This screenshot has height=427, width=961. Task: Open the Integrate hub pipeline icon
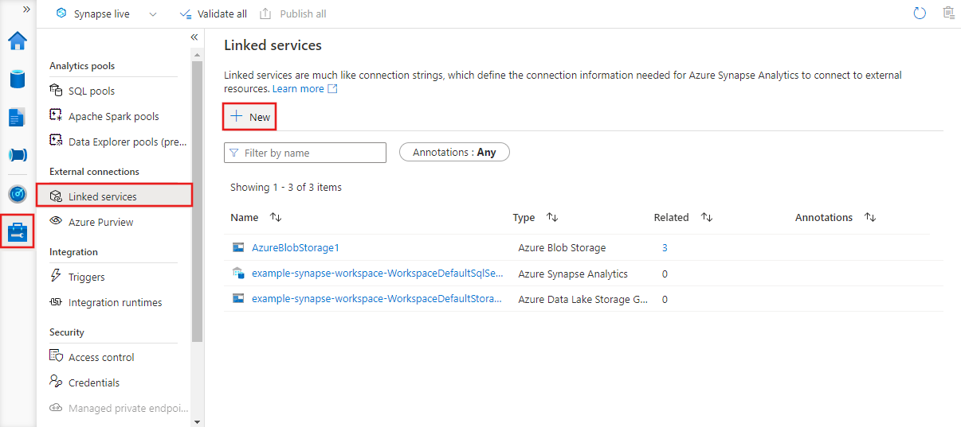tap(18, 155)
